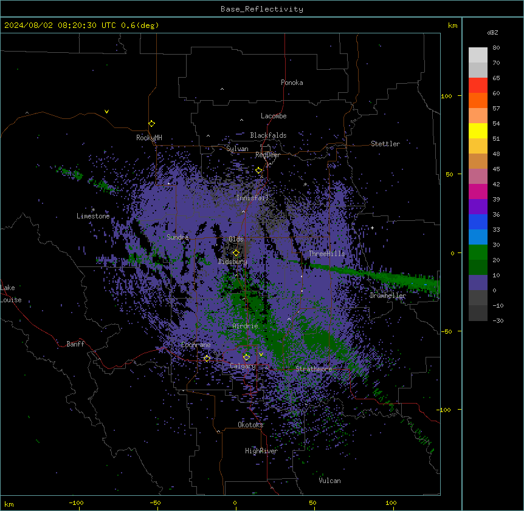The image size is (524, 511).
Task: Select the 30 dBZ green swatch
Action: (x=478, y=252)
